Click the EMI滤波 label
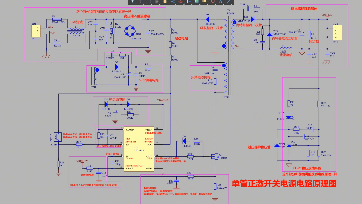 (x=76, y=22)
